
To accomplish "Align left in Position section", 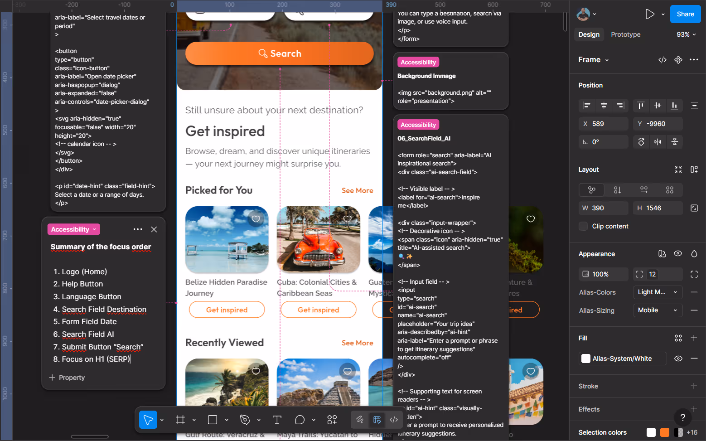I will (x=587, y=106).
